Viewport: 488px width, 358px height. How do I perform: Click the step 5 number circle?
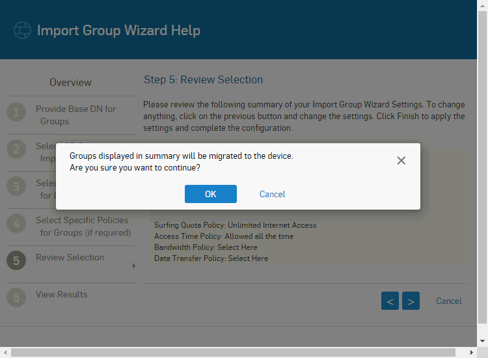click(x=16, y=261)
